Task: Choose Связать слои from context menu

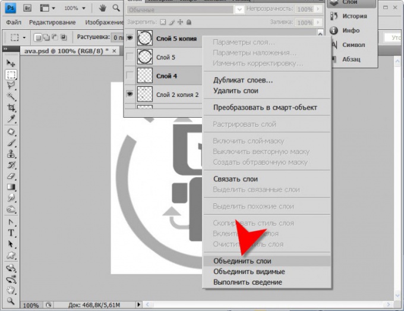Action: [267, 179]
